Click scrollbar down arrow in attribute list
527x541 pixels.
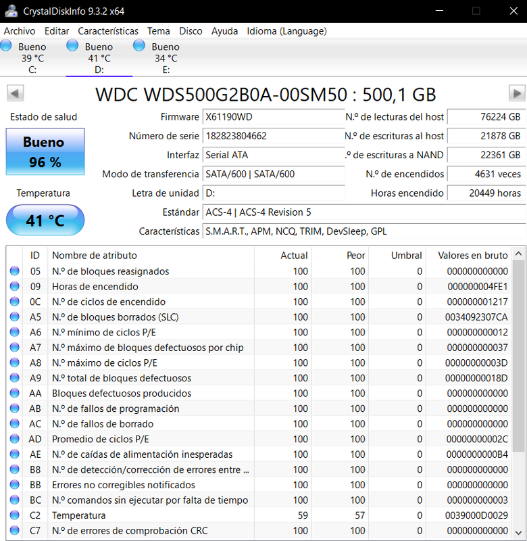pos(518,533)
